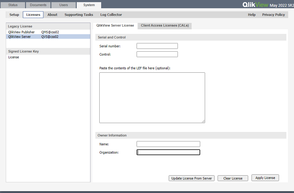Go to the Users tab
Viewport: 294px width, 193px height.
64,5
